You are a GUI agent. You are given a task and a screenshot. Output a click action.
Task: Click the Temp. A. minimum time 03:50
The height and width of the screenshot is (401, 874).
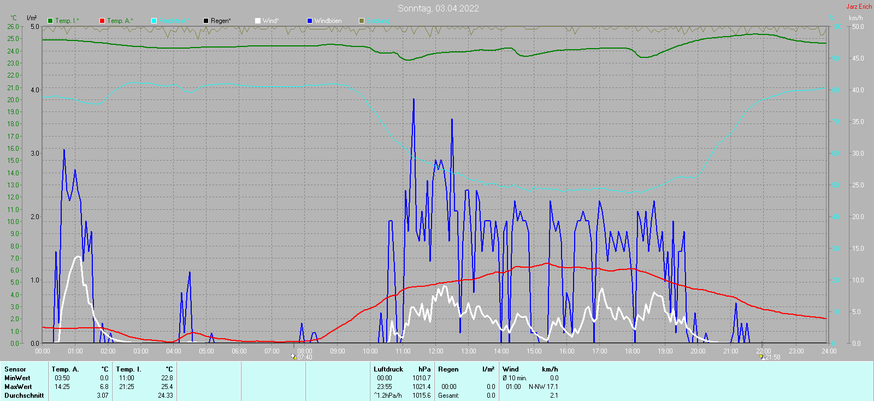[x=62, y=378]
